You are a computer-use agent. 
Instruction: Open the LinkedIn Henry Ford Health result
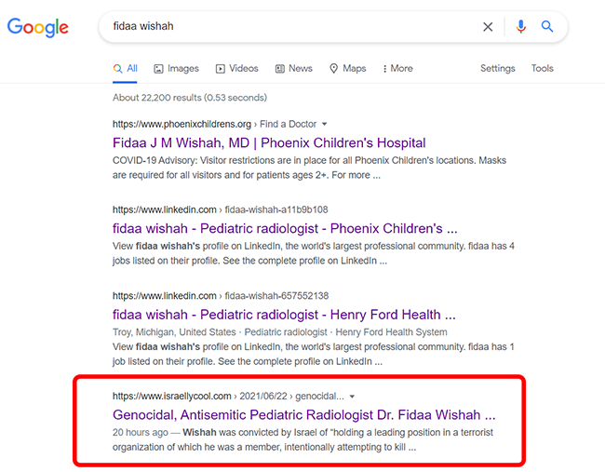[x=284, y=315]
